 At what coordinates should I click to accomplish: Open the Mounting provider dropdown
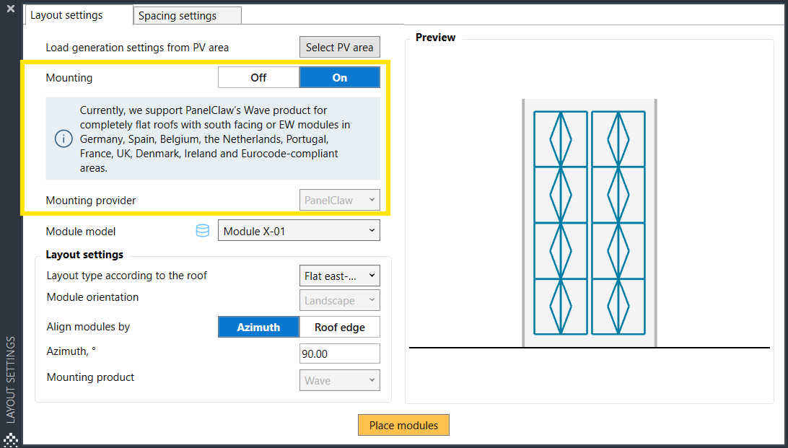[340, 200]
